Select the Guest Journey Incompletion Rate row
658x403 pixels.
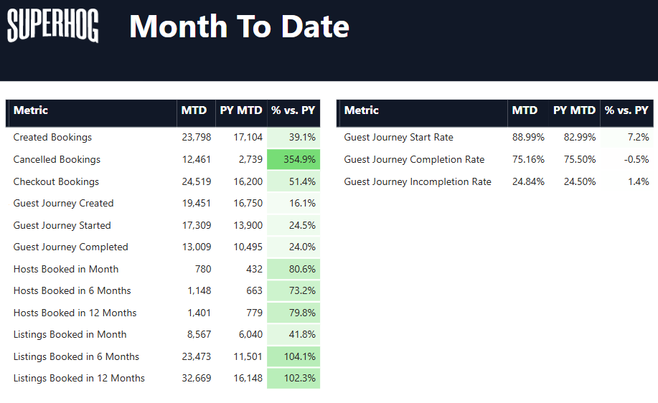tap(418, 182)
